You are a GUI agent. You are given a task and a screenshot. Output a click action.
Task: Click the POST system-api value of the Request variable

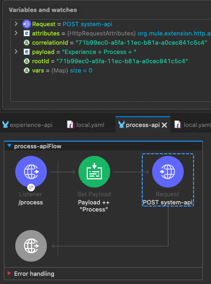click(87, 24)
